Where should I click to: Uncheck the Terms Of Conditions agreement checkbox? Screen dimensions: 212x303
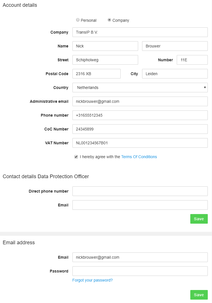coord(76,157)
